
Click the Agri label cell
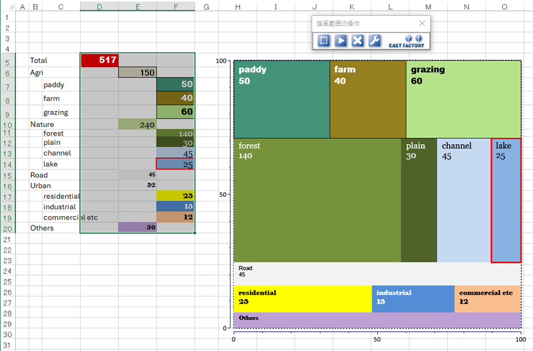(53, 72)
